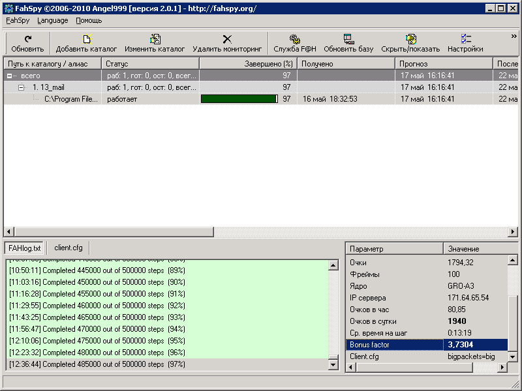Viewport: 522px width, 391px height.
Task: Click the Добавить каталог toolbar icon
Action: [87, 38]
